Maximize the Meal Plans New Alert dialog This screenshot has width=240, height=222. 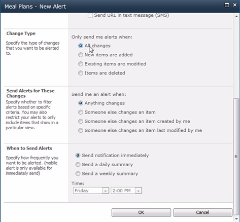click(227, 5)
